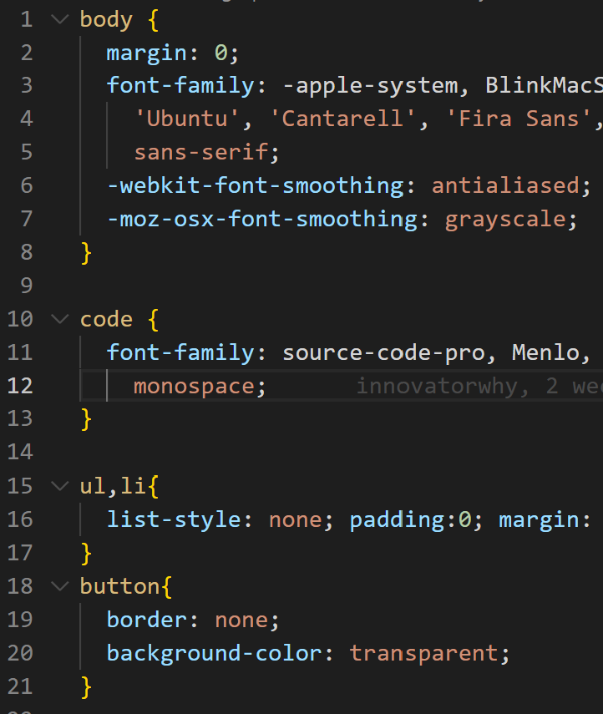Click line number 1 in gutter
603x714 pixels.
[27, 19]
